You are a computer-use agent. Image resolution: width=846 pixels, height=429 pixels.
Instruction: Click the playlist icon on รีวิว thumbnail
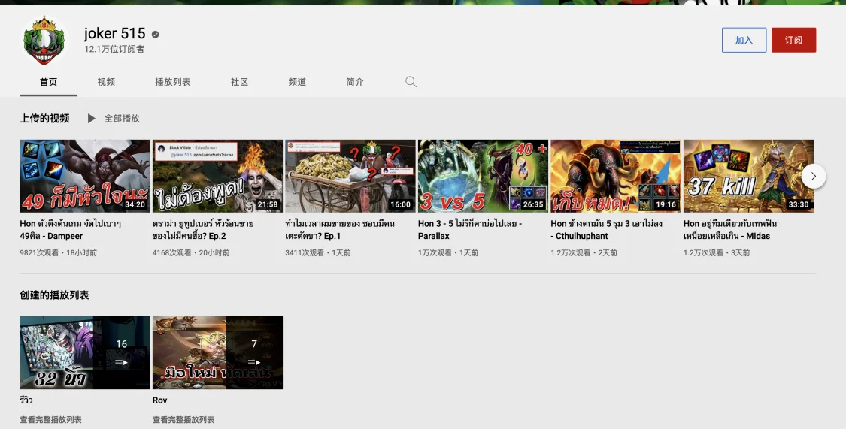coord(121,361)
